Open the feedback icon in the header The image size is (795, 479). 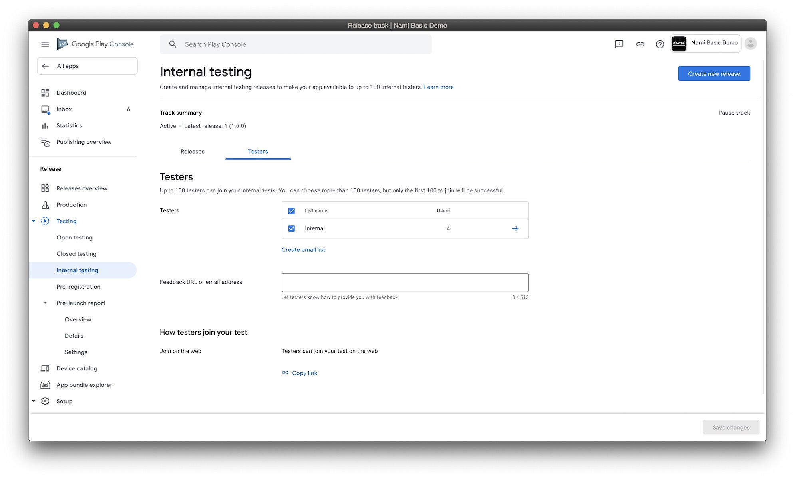[619, 44]
